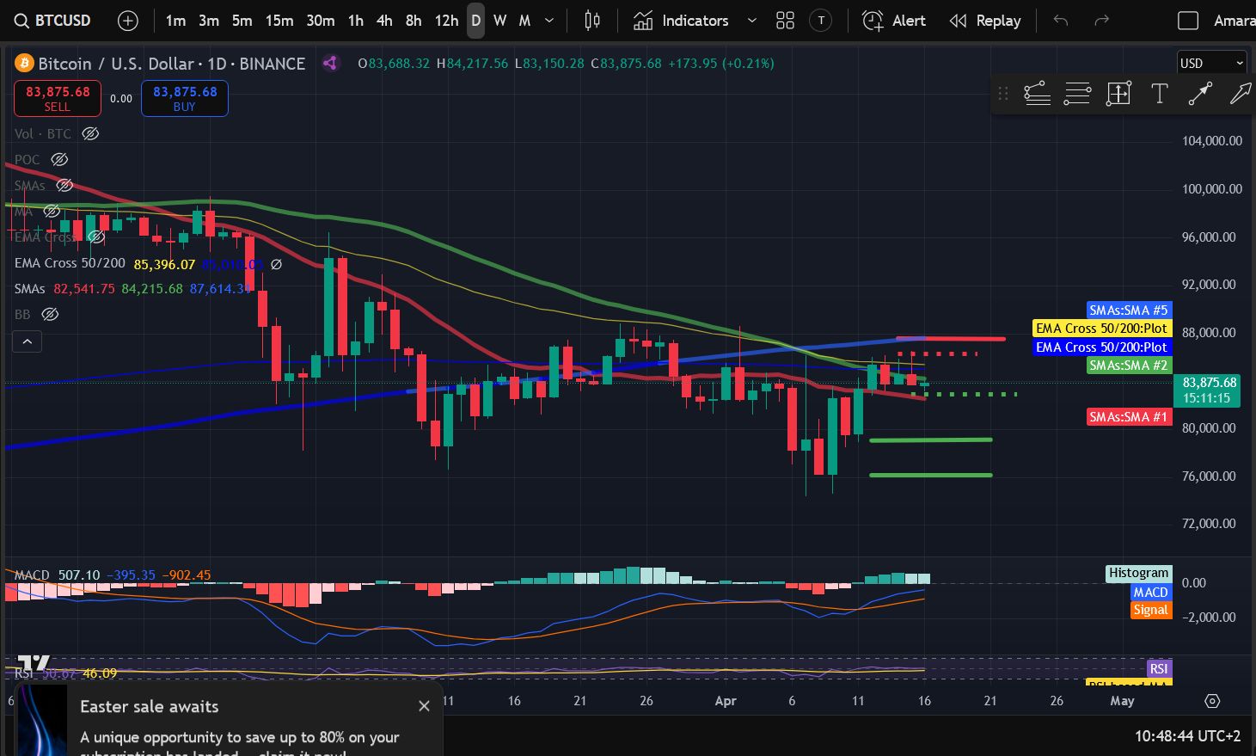Image resolution: width=1256 pixels, height=756 pixels.
Task: Open the layout setup square icon
Action: [x=1187, y=21]
